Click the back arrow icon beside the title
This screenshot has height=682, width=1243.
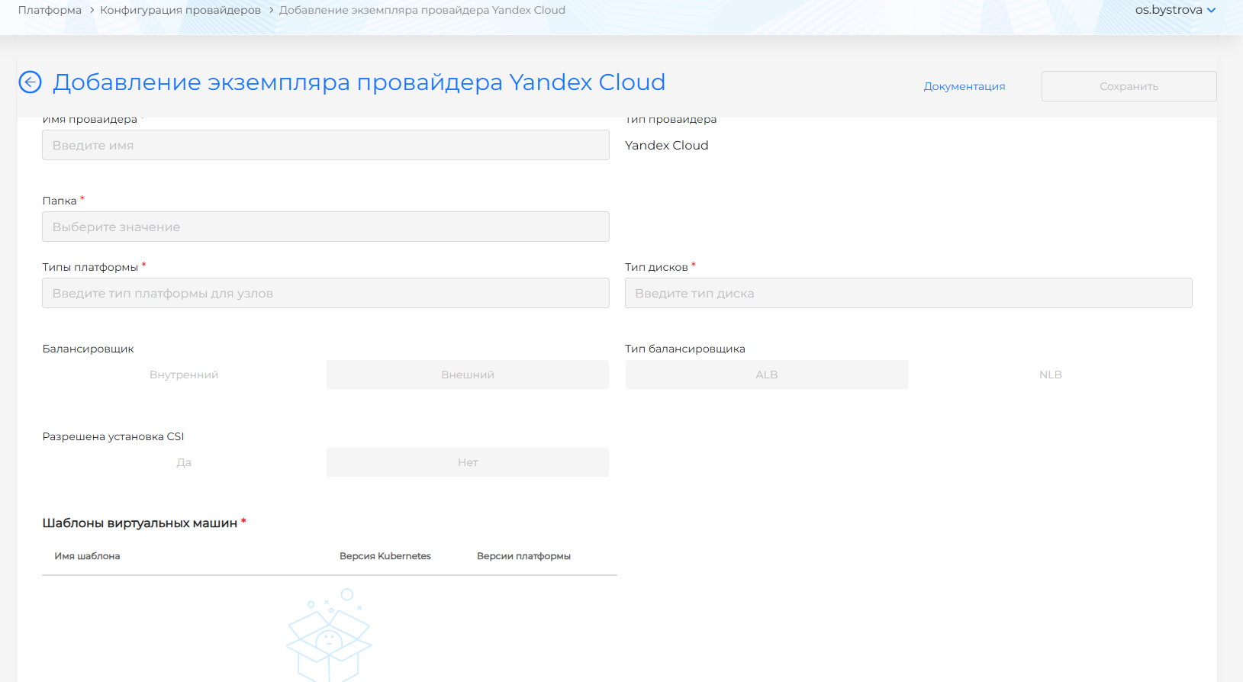point(30,82)
